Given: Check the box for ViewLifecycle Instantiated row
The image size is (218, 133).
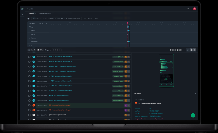Looking at the screenshot, I should tap(29, 115).
